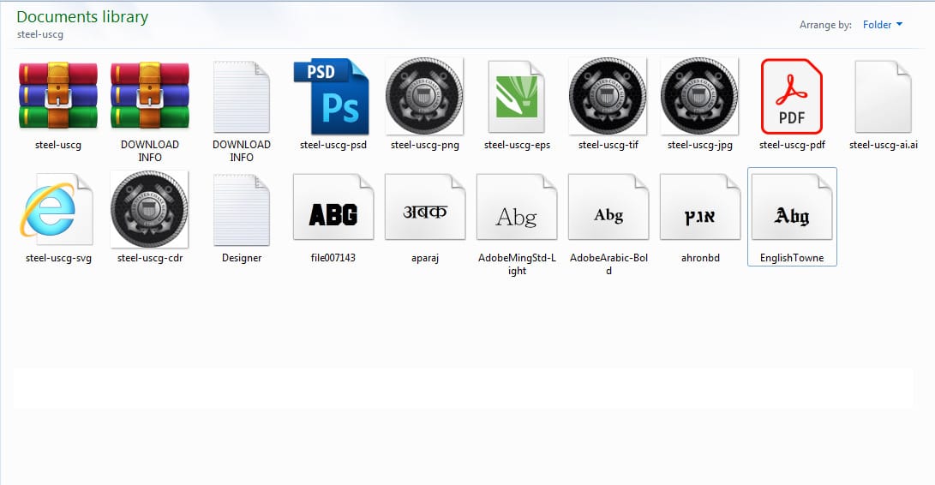The image size is (935, 485).
Task: Select the steel-uscg WinRAR archive file
Action: point(58,96)
